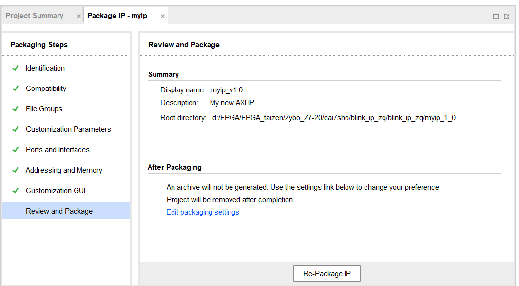This screenshot has height=286, width=519.
Task: Float the Package IP panel window
Action: tap(506, 17)
